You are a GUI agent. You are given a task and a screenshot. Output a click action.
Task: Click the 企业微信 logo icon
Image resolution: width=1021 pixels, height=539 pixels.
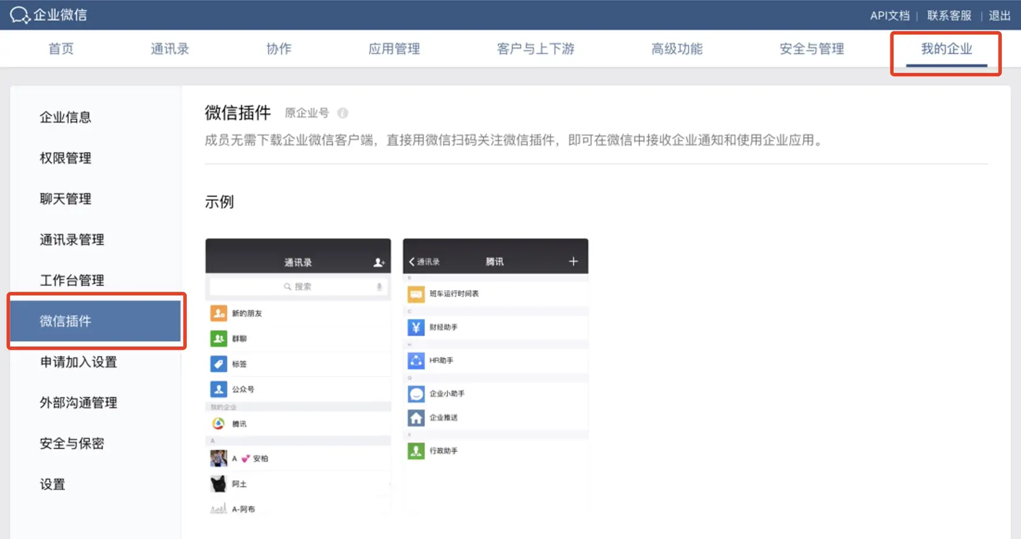19,15
